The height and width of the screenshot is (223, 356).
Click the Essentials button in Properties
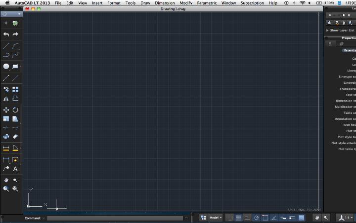[349, 50]
